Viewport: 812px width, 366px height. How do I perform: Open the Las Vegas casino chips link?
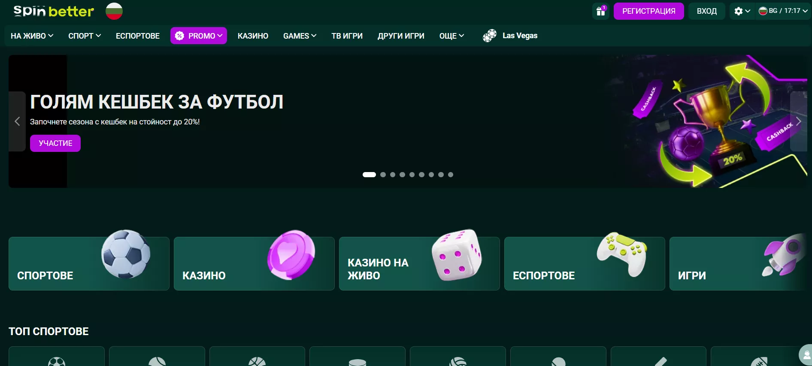(x=510, y=36)
